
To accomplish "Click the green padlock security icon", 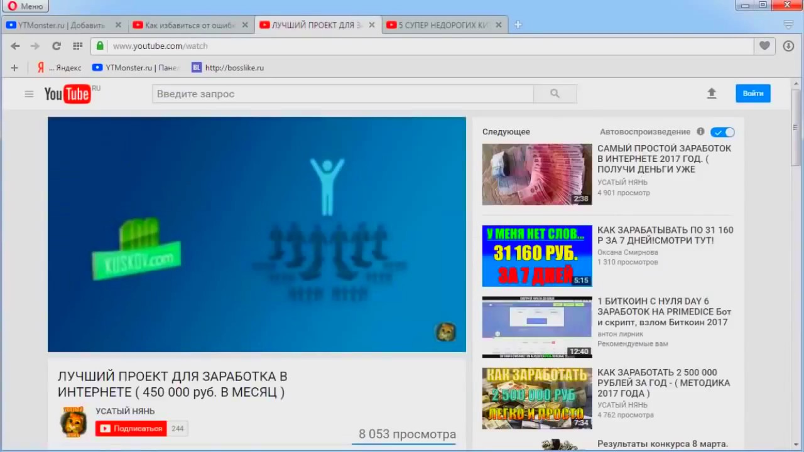I will click(x=100, y=46).
